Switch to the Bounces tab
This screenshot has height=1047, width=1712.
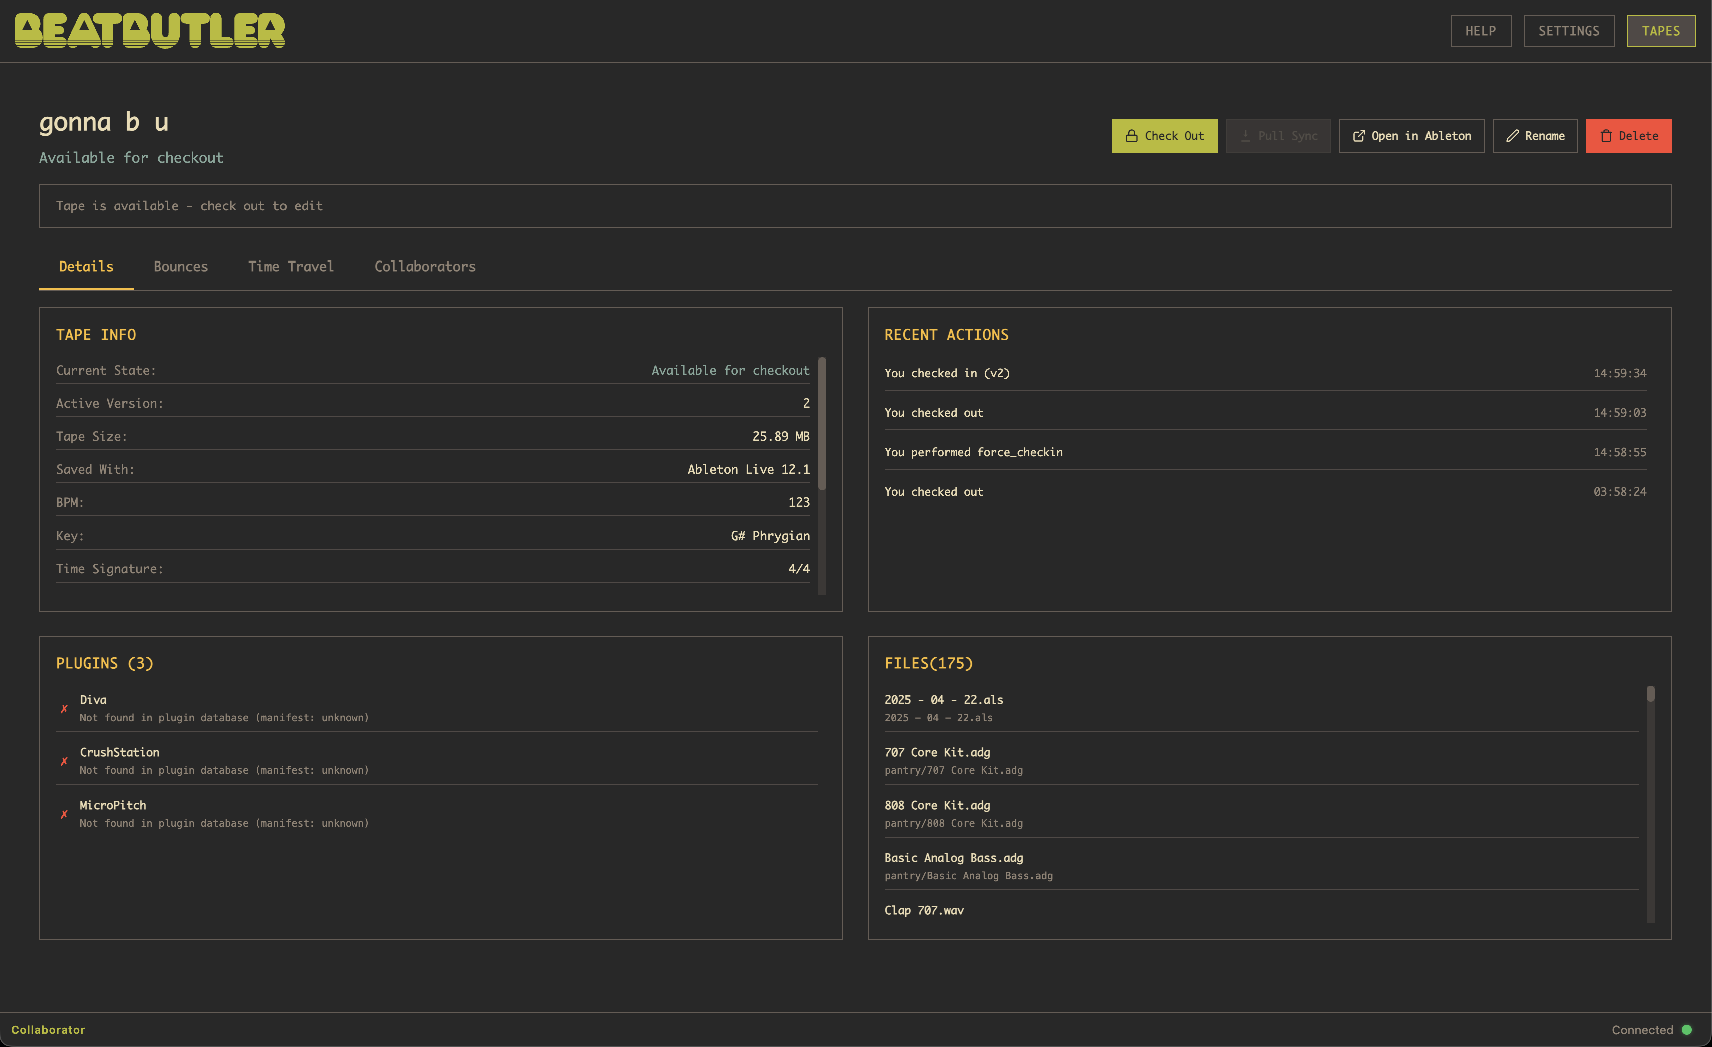tap(181, 266)
